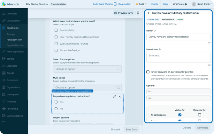Expand the Draft status dropdown

141,4
